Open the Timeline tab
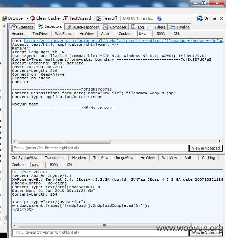 pyautogui.click(x=179, y=27)
